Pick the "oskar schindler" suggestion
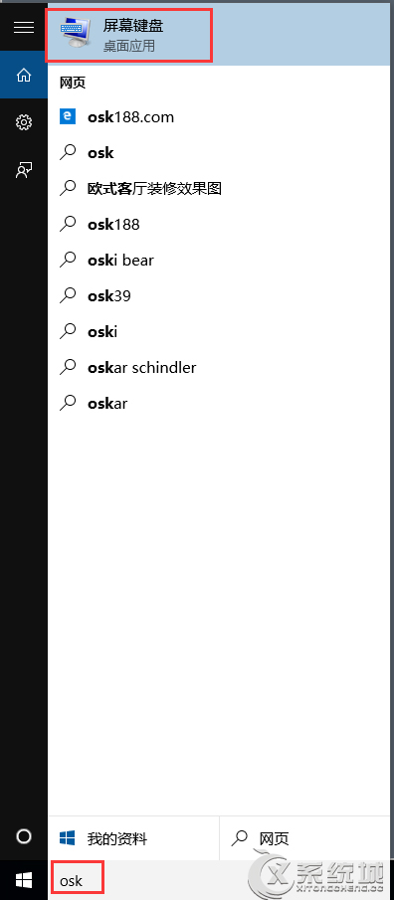 220,367
